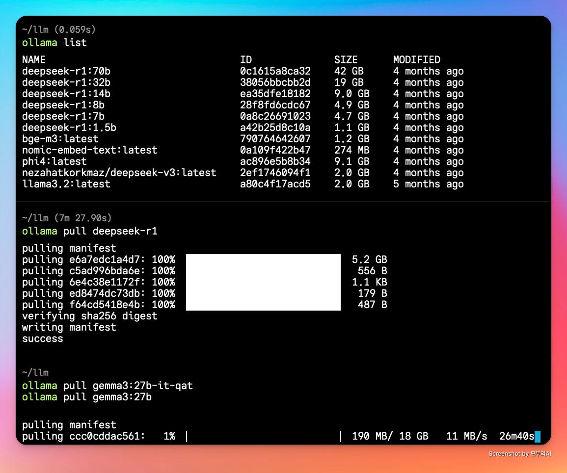Click the 'pulling e6a7edc1a4d7: 100%' line
Screen dimensions: 567x473
point(99,260)
